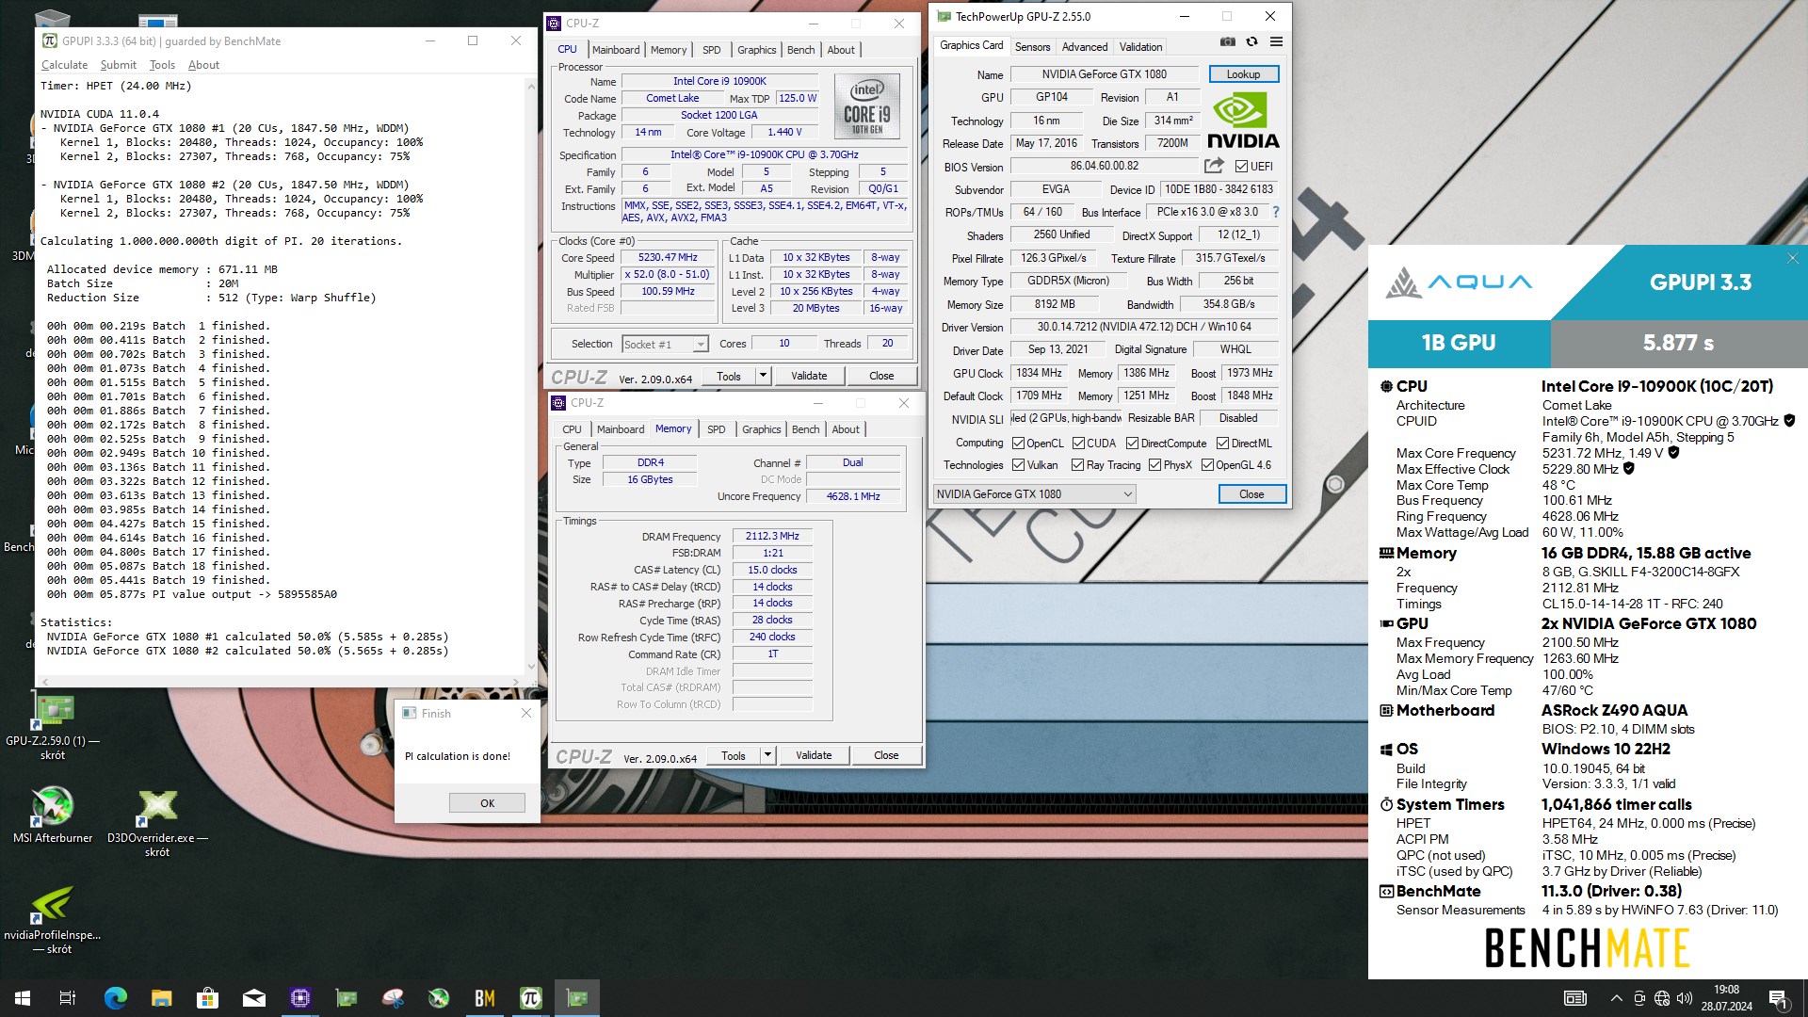Open GPU-Z desktop shortcut
Screen dimensions: 1808x1017
pos(53,726)
